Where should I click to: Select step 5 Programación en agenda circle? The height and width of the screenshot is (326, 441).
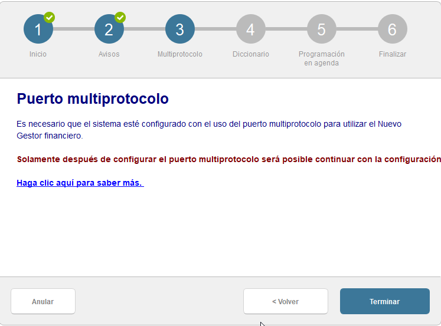322,29
